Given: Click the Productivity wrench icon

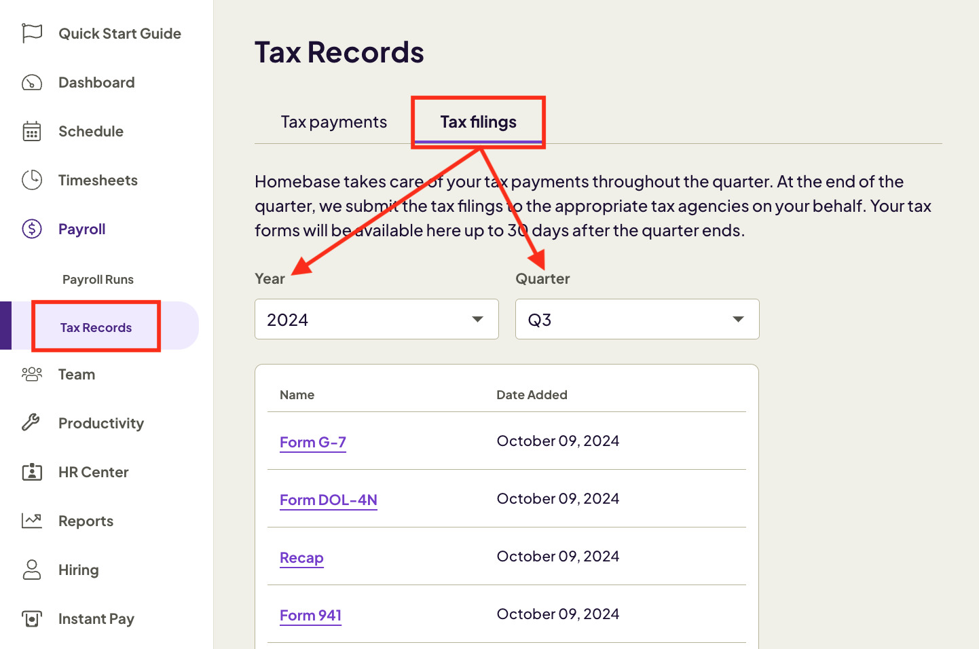Looking at the screenshot, I should pos(31,423).
